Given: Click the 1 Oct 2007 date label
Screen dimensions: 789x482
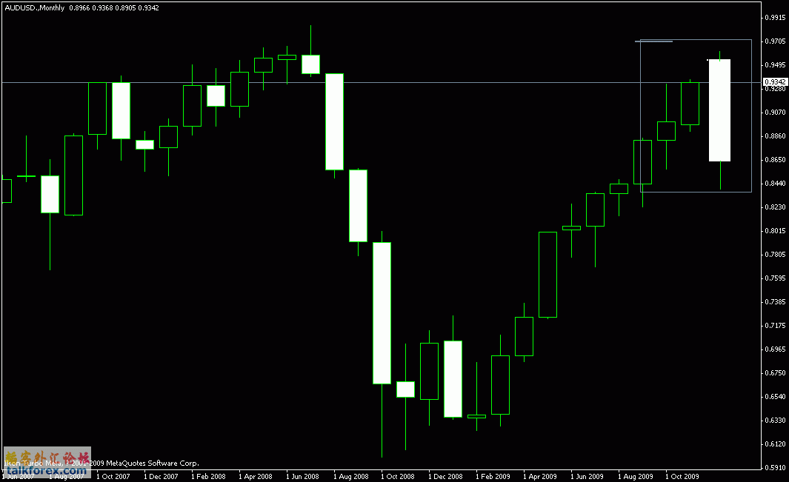Looking at the screenshot, I should coord(113,477).
